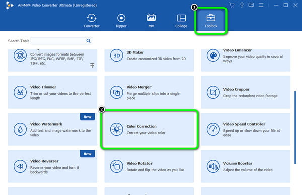Click the search magnifier icon
302x195 pixels.
88,41
